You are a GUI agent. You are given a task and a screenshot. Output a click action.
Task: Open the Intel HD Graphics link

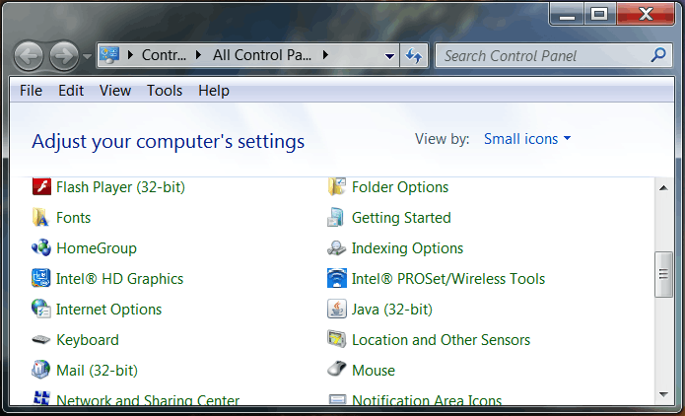[x=119, y=279]
